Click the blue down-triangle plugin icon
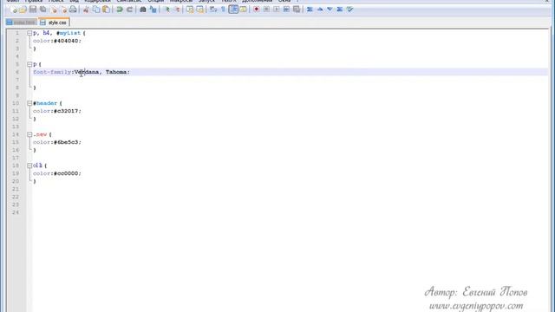The image size is (555, 312). (x=330, y=10)
